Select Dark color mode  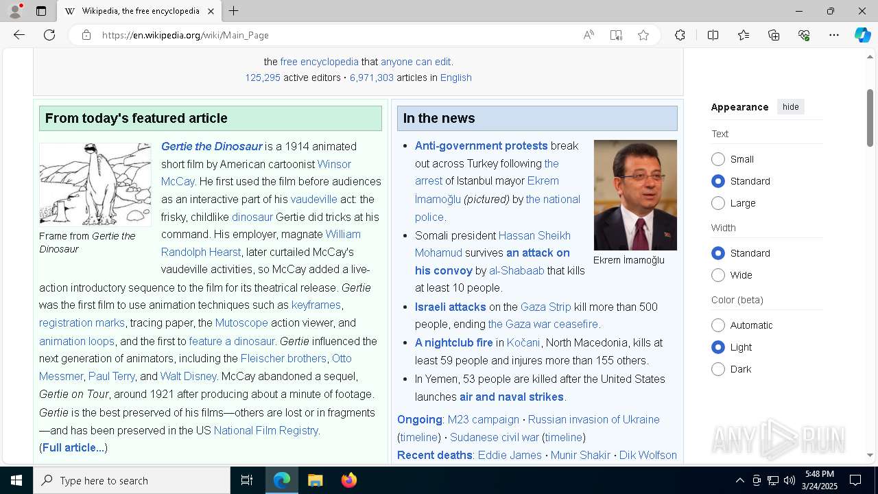tap(718, 369)
